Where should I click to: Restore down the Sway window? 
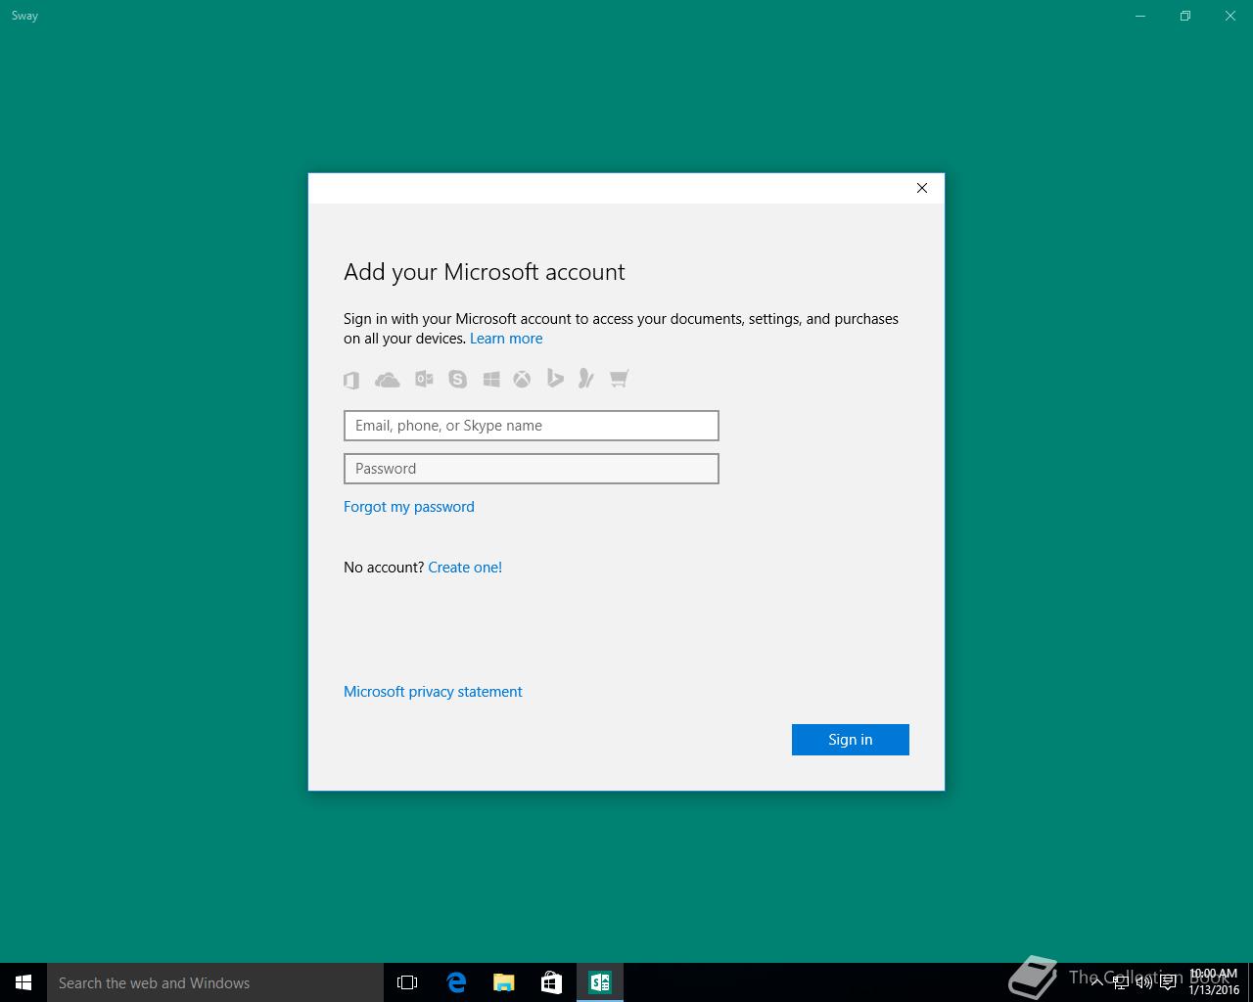1185,16
